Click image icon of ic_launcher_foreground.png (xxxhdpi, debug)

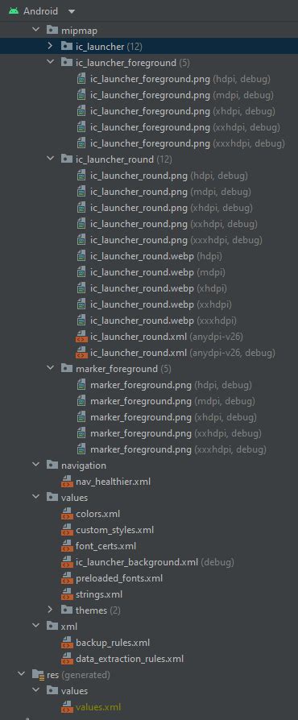pyautogui.click(x=81, y=143)
